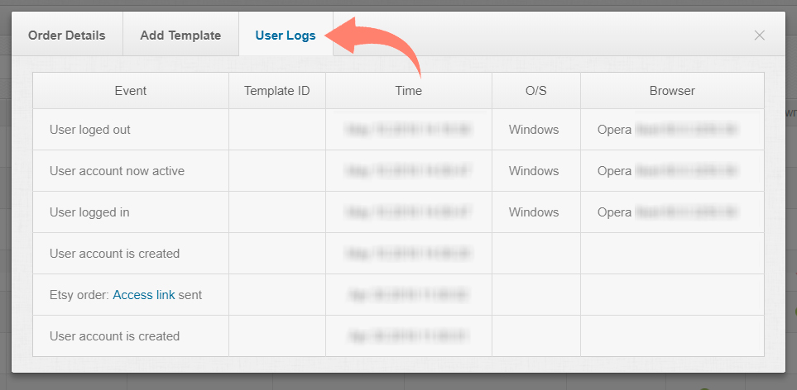The width and height of the screenshot is (797, 390).
Task: Open the Add Template tab
Action: 180,36
